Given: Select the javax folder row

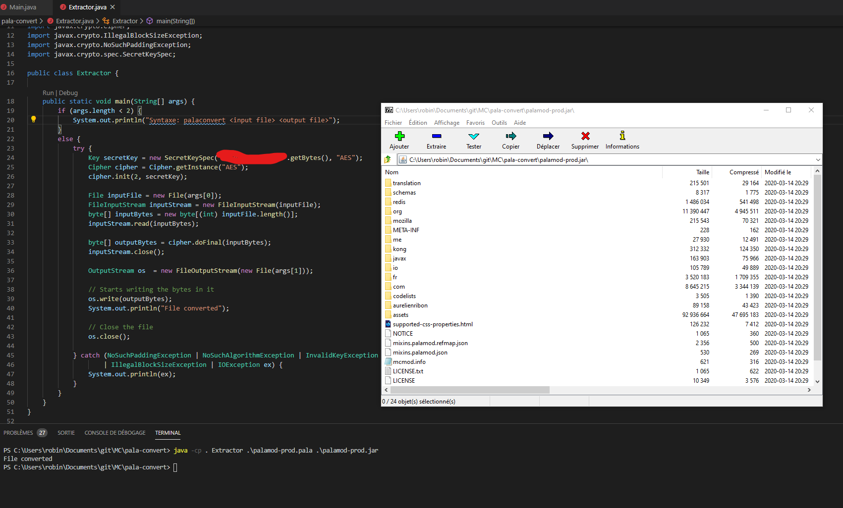Looking at the screenshot, I should point(598,258).
